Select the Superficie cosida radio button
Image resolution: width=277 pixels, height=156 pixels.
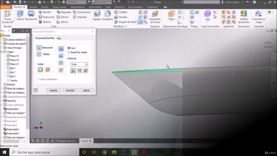(69, 52)
